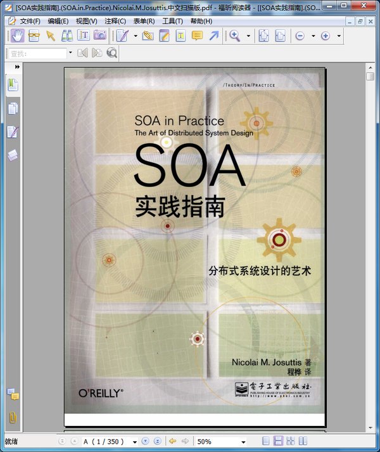Open the annotations panel in sidebar

13,132
